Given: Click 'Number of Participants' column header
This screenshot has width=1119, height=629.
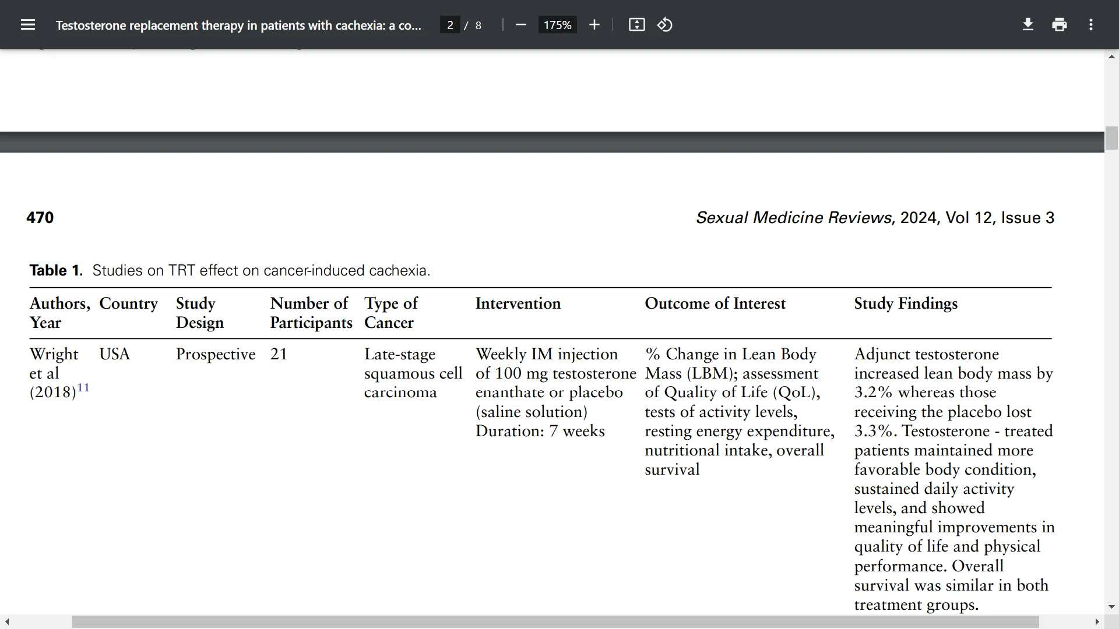Looking at the screenshot, I should coord(311,313).
